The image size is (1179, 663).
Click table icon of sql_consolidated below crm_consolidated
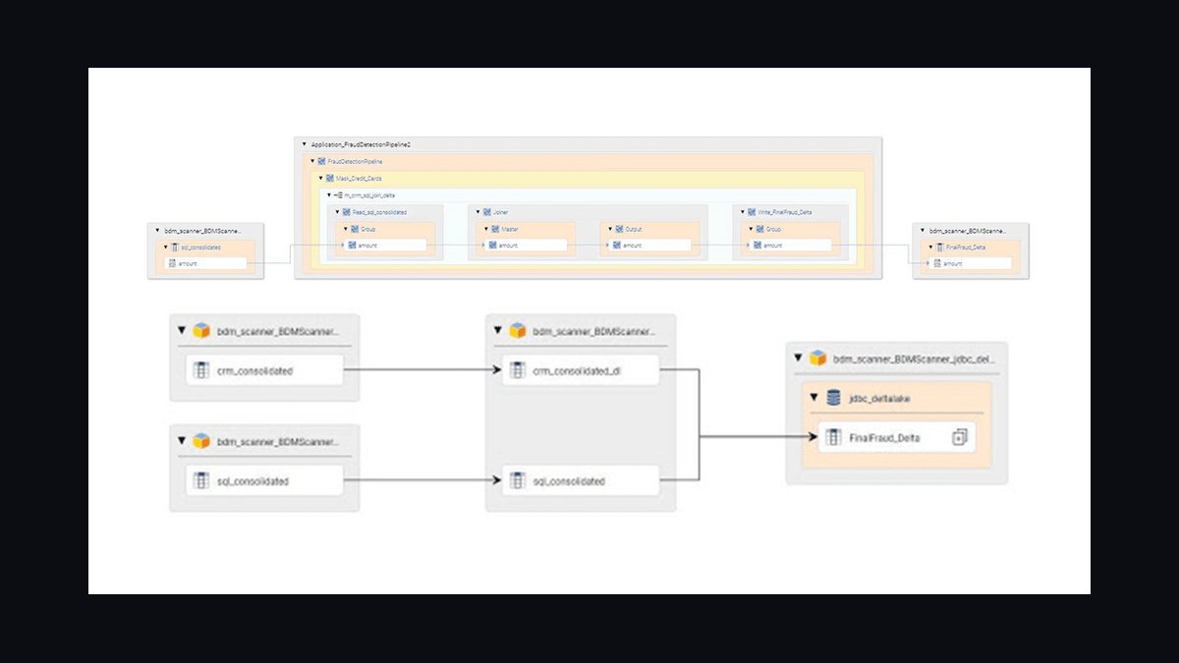201,480
